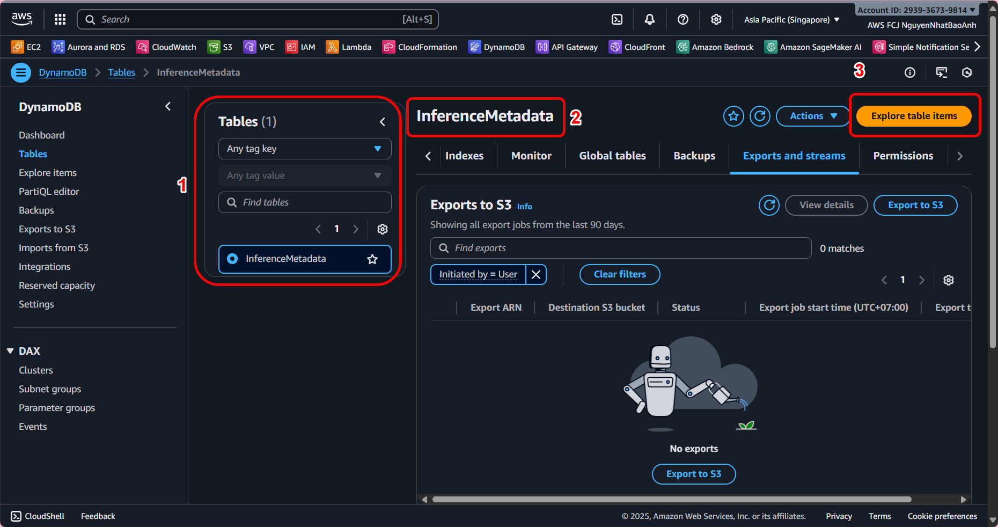The image size is (998, 527).
Task: Open Simple Notification Service shortcut
Action: (921, 47)
